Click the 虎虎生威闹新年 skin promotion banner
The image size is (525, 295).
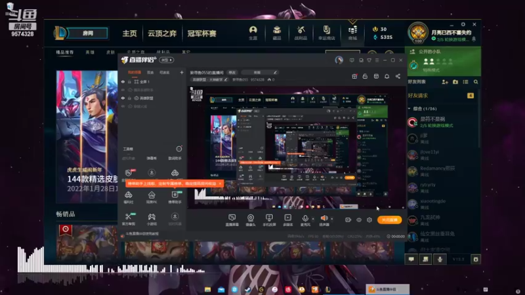pos(87,136)
